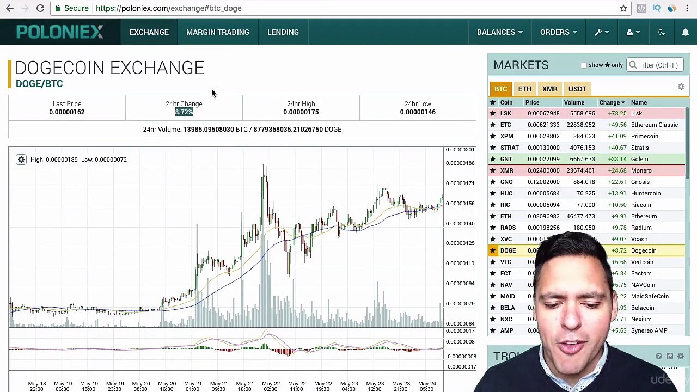Viewport: 697px width, 392px height.
Task: Click the Last Price value 0.00000162
Action: point(67,112)
